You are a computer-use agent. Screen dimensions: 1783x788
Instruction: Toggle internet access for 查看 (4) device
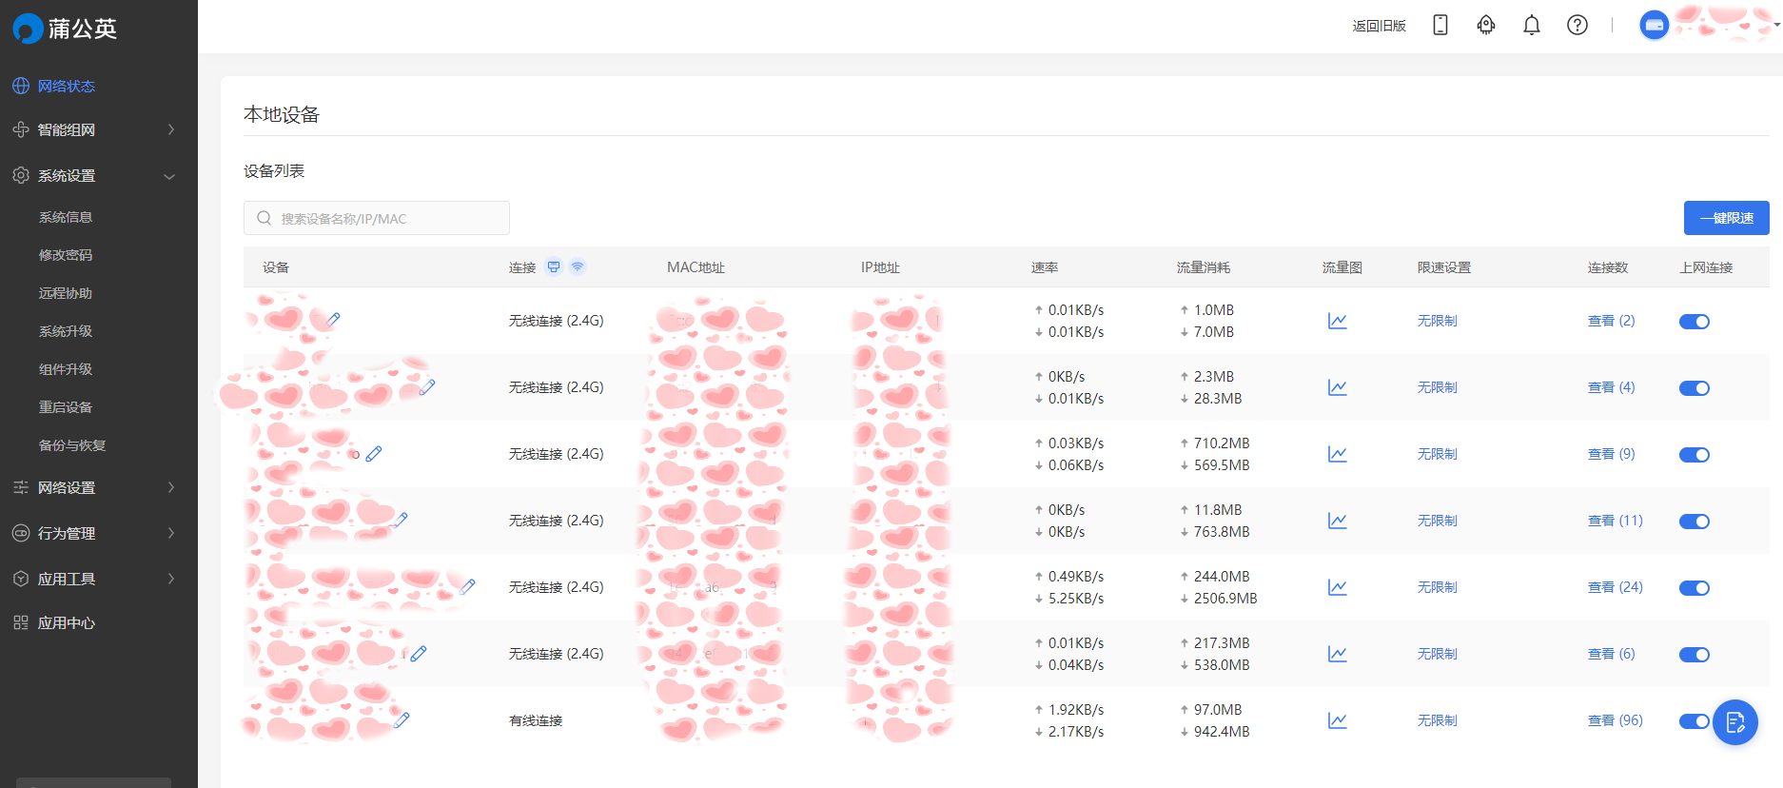[1695, 388]
